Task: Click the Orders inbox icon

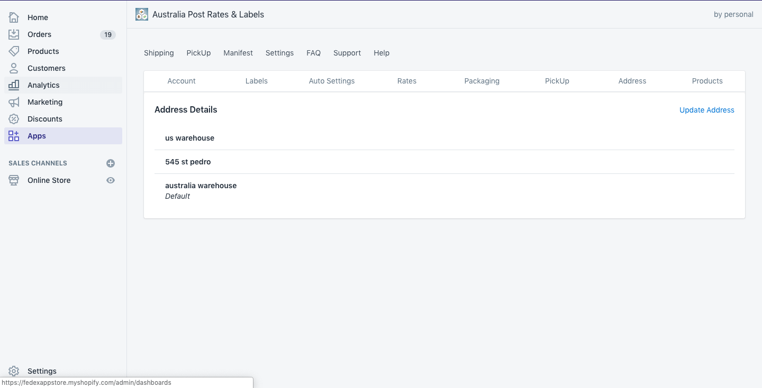Action: pos(14,34)
